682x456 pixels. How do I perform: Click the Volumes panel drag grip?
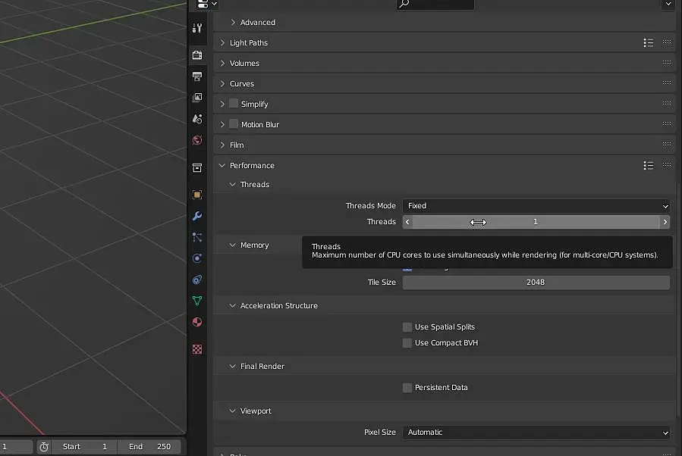(667, 63)
